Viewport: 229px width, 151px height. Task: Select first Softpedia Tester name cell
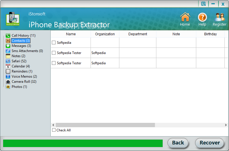point(69,53)
